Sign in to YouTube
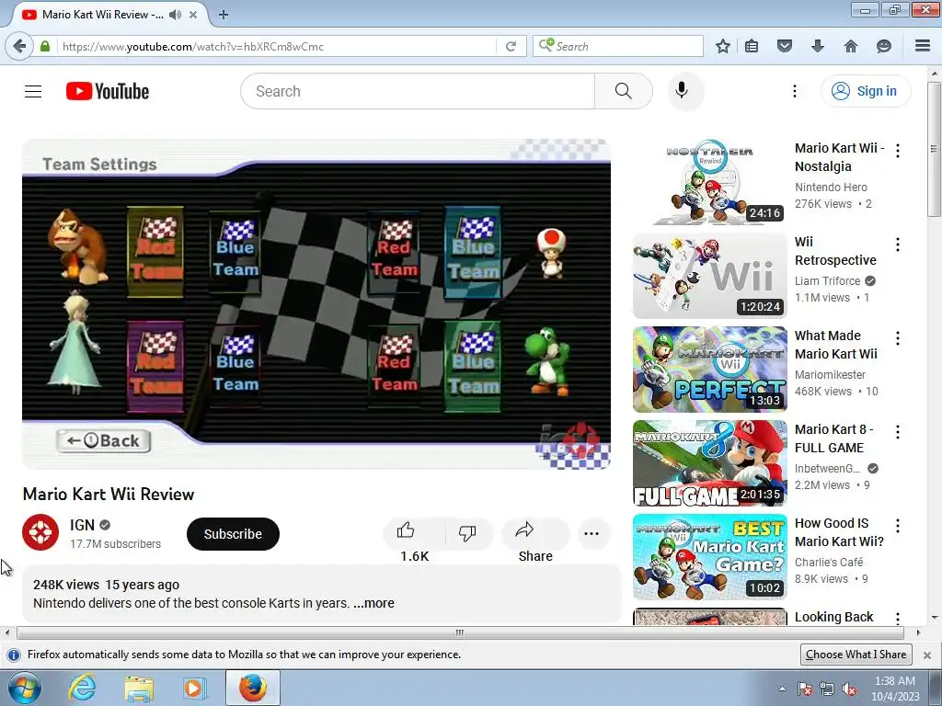 (865, 91)
